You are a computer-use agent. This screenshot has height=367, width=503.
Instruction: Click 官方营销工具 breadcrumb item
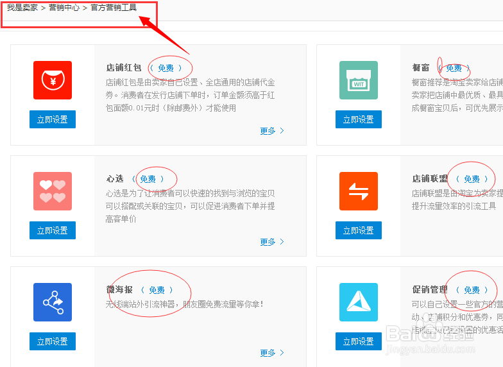114,8
